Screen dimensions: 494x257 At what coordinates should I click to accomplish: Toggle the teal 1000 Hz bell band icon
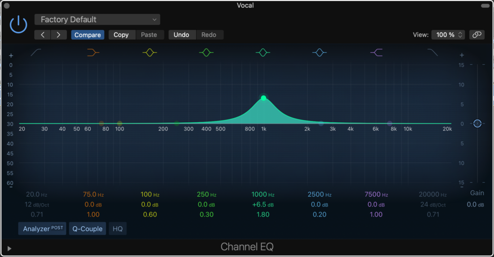coord(263,52)
